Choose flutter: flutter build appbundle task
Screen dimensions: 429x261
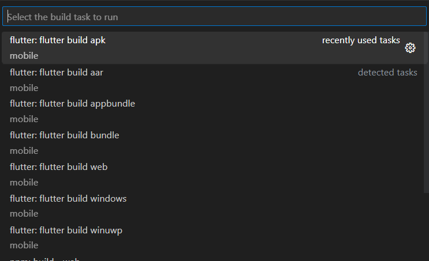point(214,111)
